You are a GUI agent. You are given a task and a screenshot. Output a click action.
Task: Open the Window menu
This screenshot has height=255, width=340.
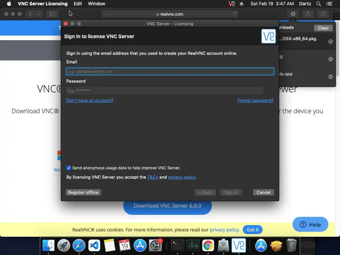97,4
